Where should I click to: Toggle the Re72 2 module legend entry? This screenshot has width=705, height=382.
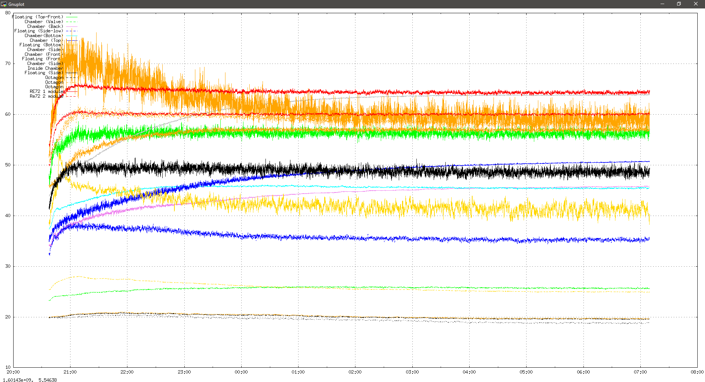(x=46, y=96)
